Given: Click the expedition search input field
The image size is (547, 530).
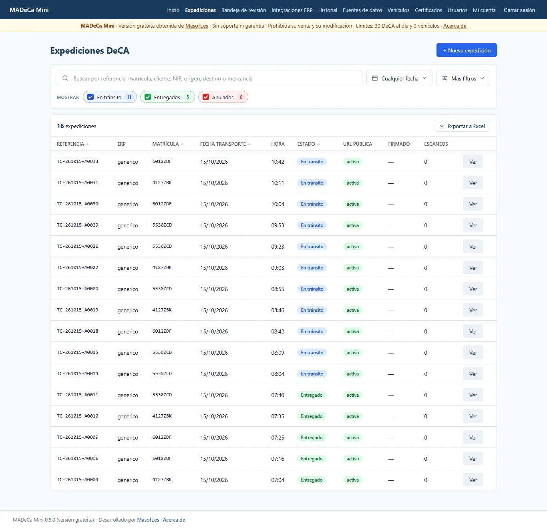Looking at the screenshot, I should coord(209,78).
